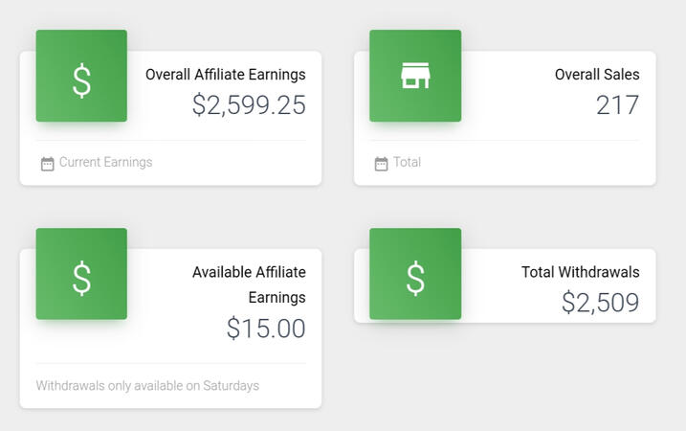Click the Overall Sales store icon
The height and width of the screenshot is (431, 686).
point(415,77)
